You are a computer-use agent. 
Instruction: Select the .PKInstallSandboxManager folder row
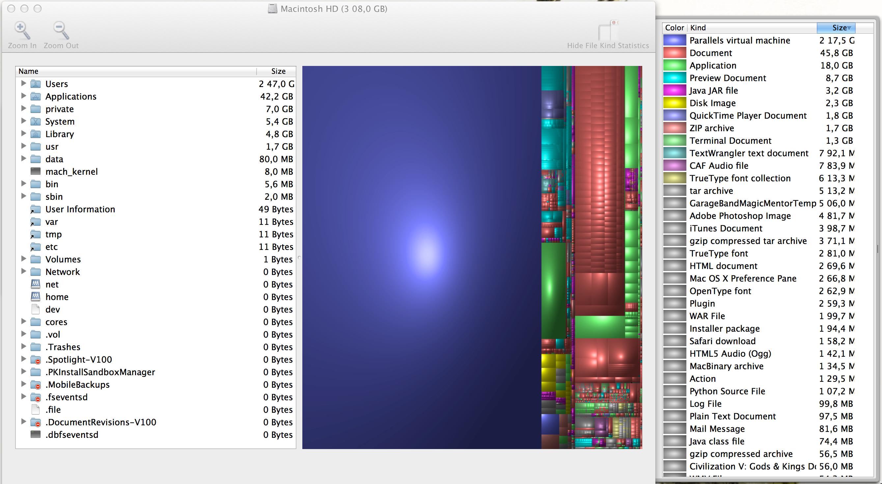tap(156, 372)
